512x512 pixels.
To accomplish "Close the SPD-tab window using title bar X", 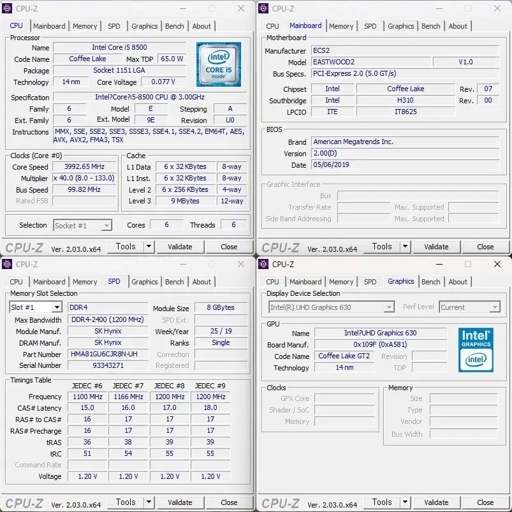I will pos(241,264).
